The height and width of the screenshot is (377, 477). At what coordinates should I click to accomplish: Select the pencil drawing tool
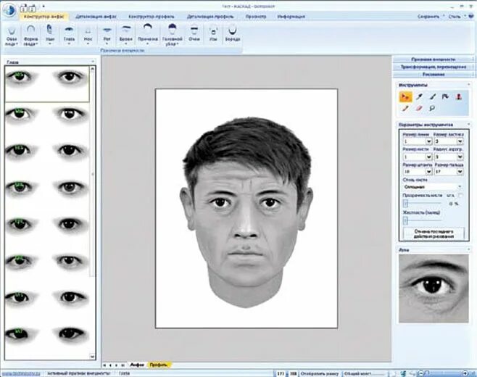tap(419, 96)
